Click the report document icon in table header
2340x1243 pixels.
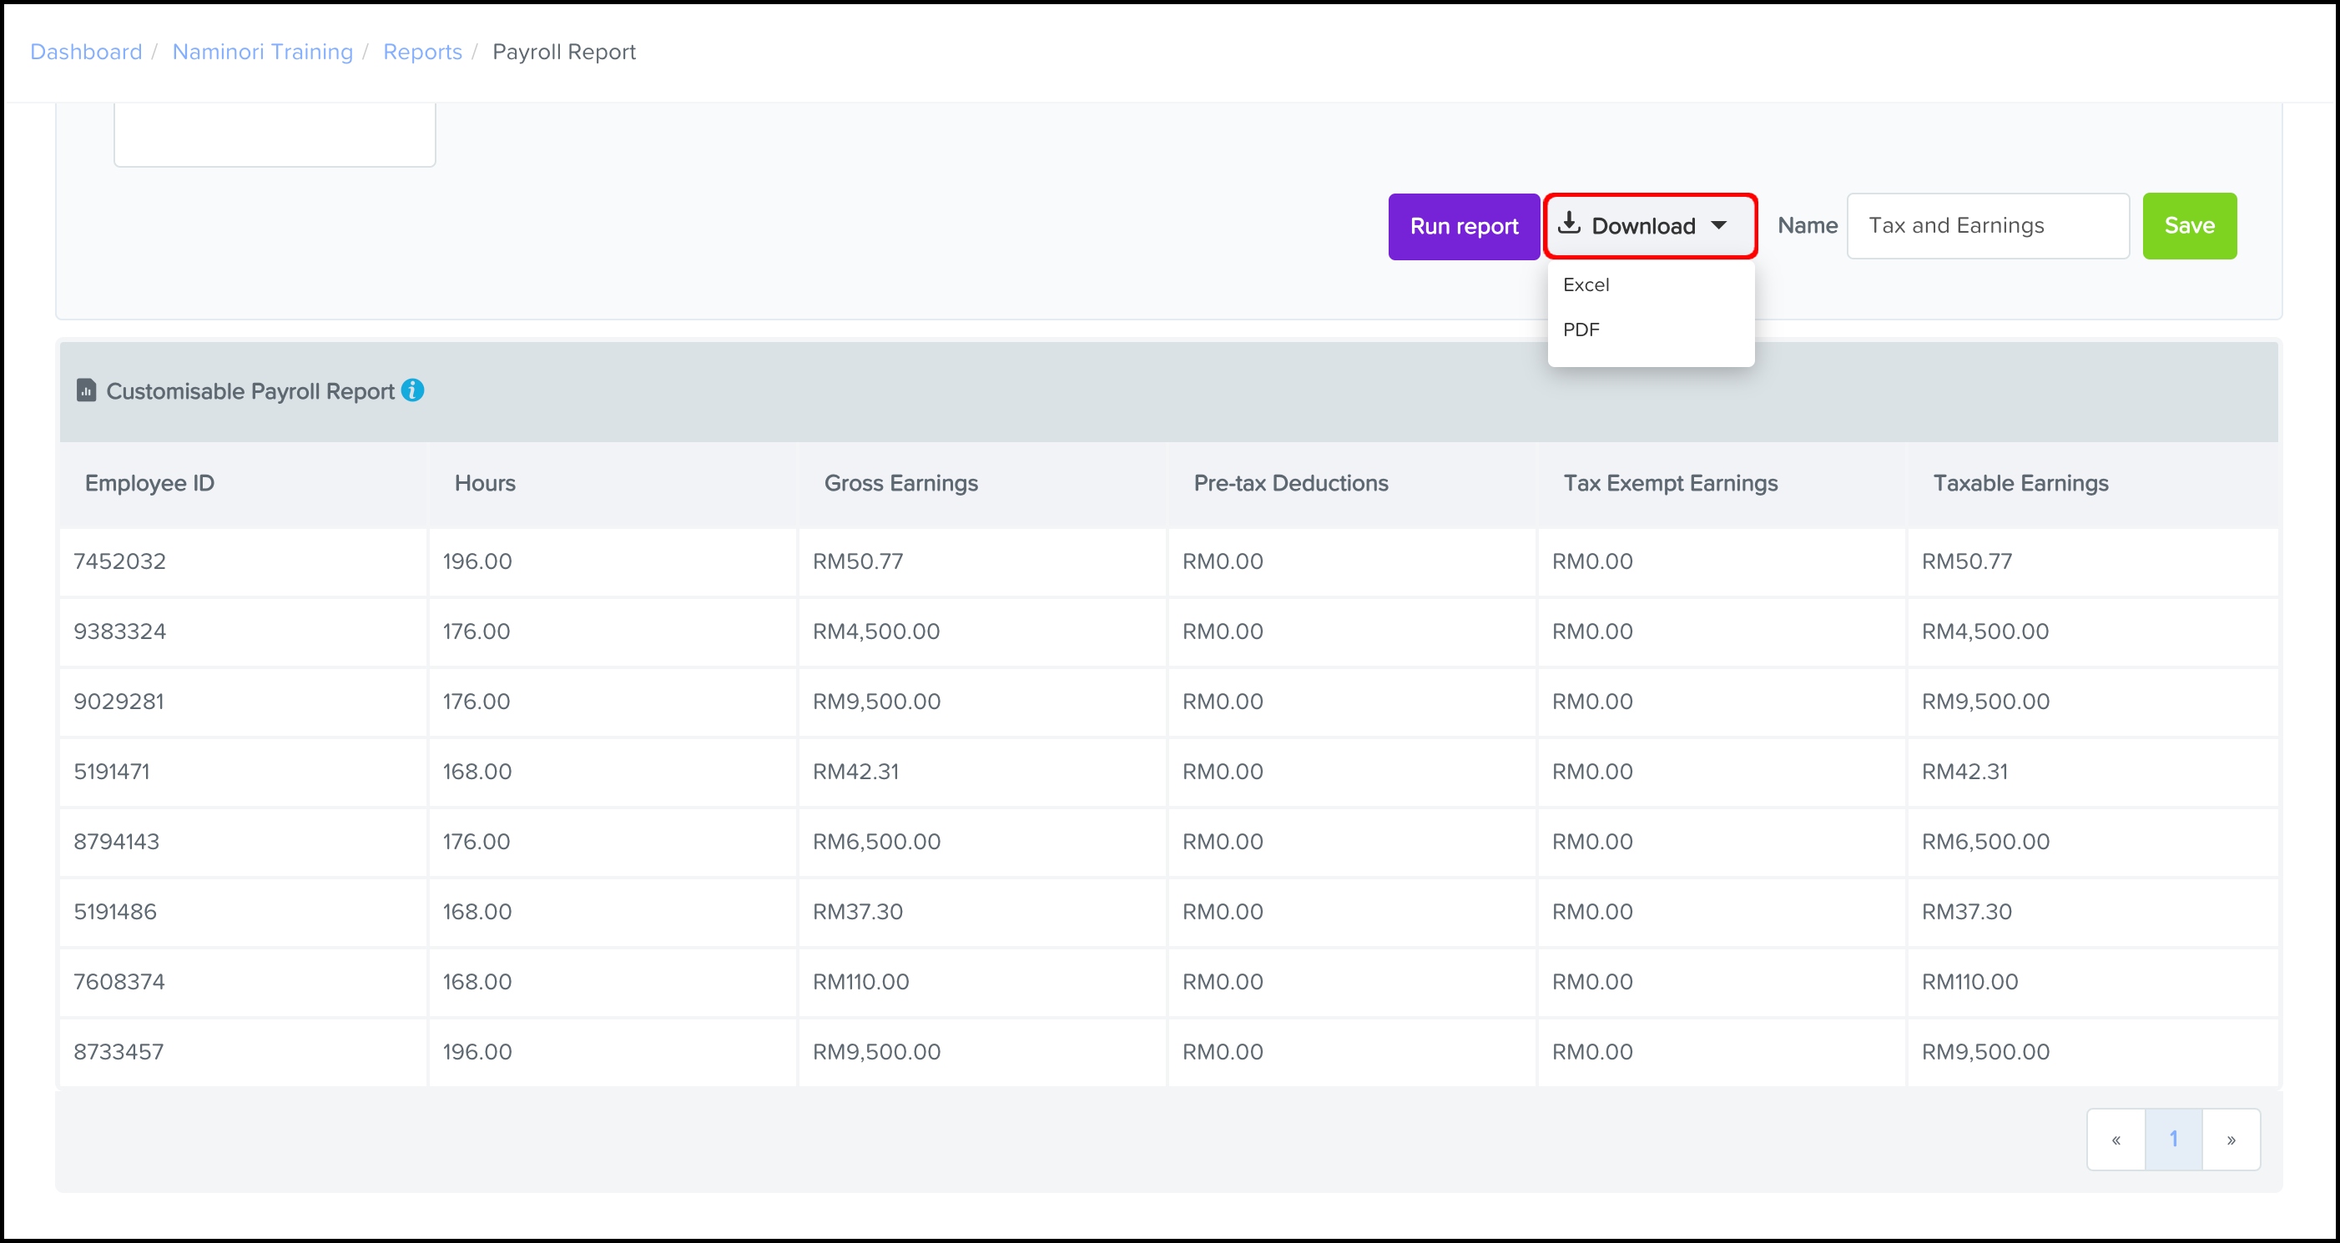coord(86,390)
